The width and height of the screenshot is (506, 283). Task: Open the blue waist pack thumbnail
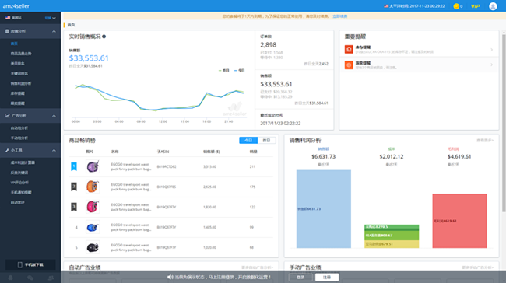point(93,228)
